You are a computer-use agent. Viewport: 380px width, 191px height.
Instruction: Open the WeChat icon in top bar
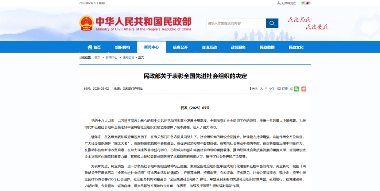[303, 3]
